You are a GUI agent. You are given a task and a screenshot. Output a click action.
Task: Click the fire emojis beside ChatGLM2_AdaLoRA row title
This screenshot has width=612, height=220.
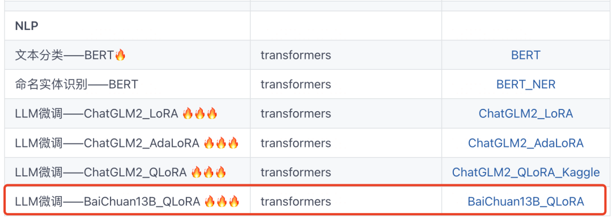tap(221, 143)
